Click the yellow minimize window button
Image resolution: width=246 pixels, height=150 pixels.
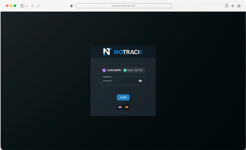[x=11, y=6]
